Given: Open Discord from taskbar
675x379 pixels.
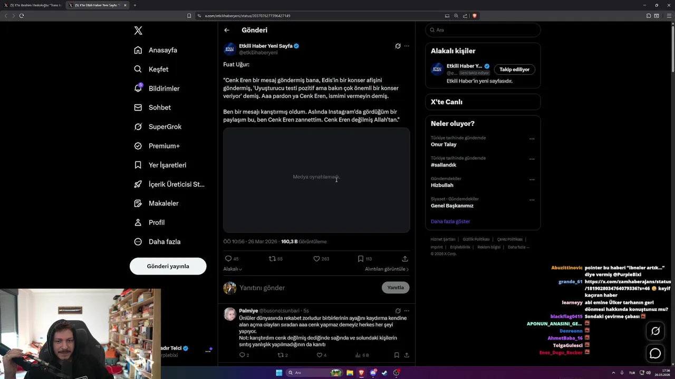Looking at the screenshot, I should pos(373,373).
